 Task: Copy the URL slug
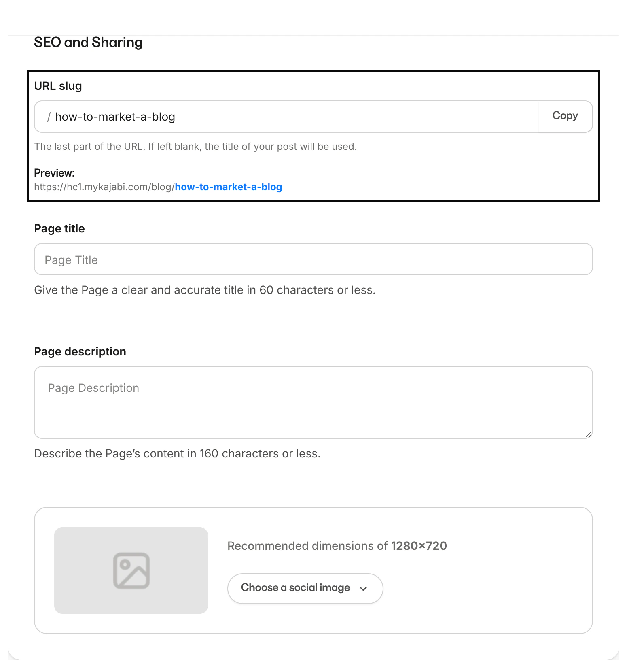tap(565, 116)
